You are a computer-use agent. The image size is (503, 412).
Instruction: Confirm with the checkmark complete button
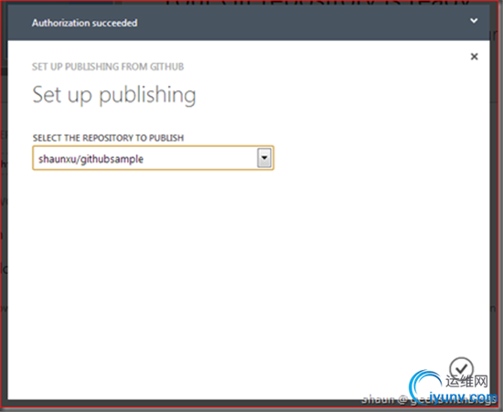(x=461, y=369)
